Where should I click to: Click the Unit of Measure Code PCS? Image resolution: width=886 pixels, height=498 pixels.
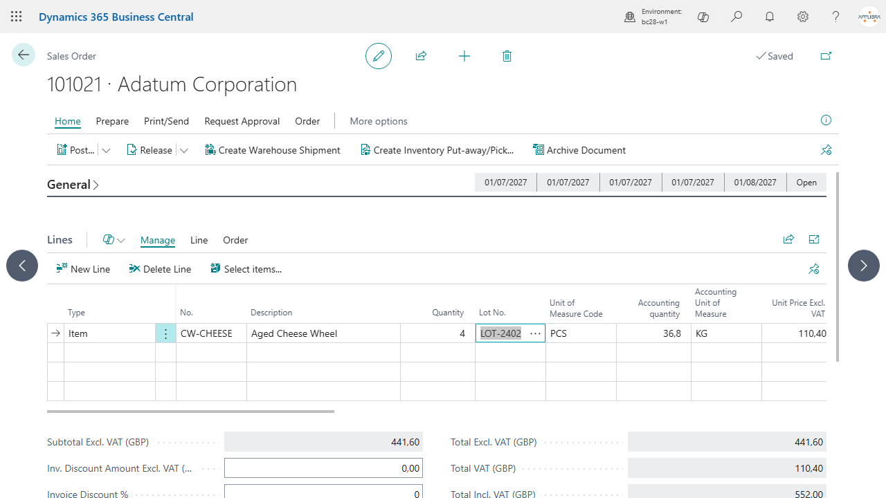(581, 333)
